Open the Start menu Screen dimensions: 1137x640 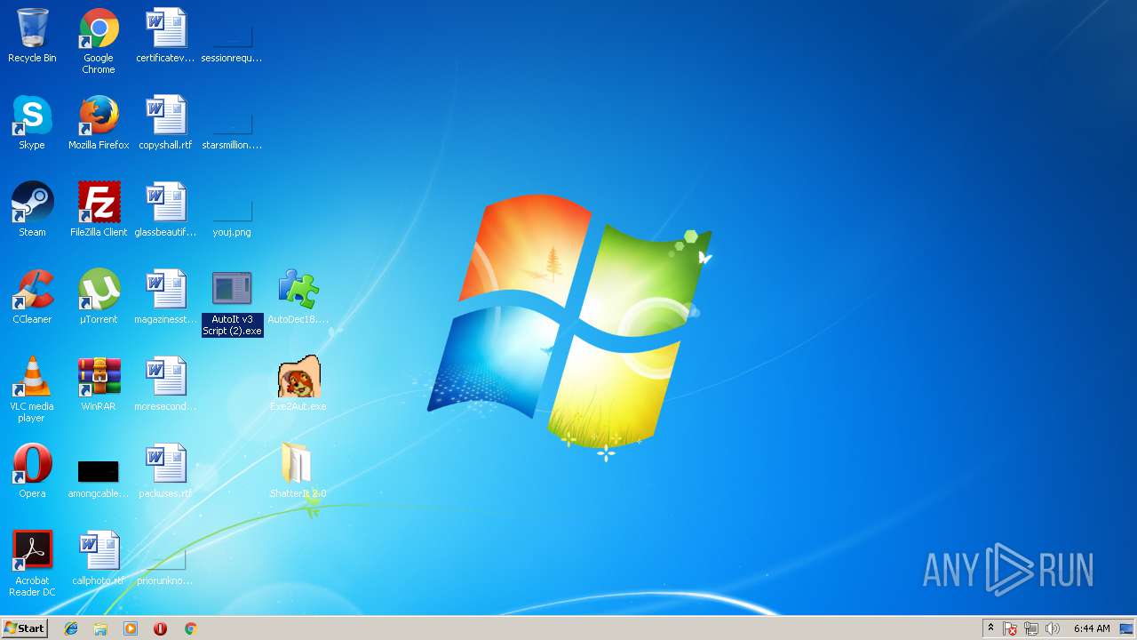24,628
